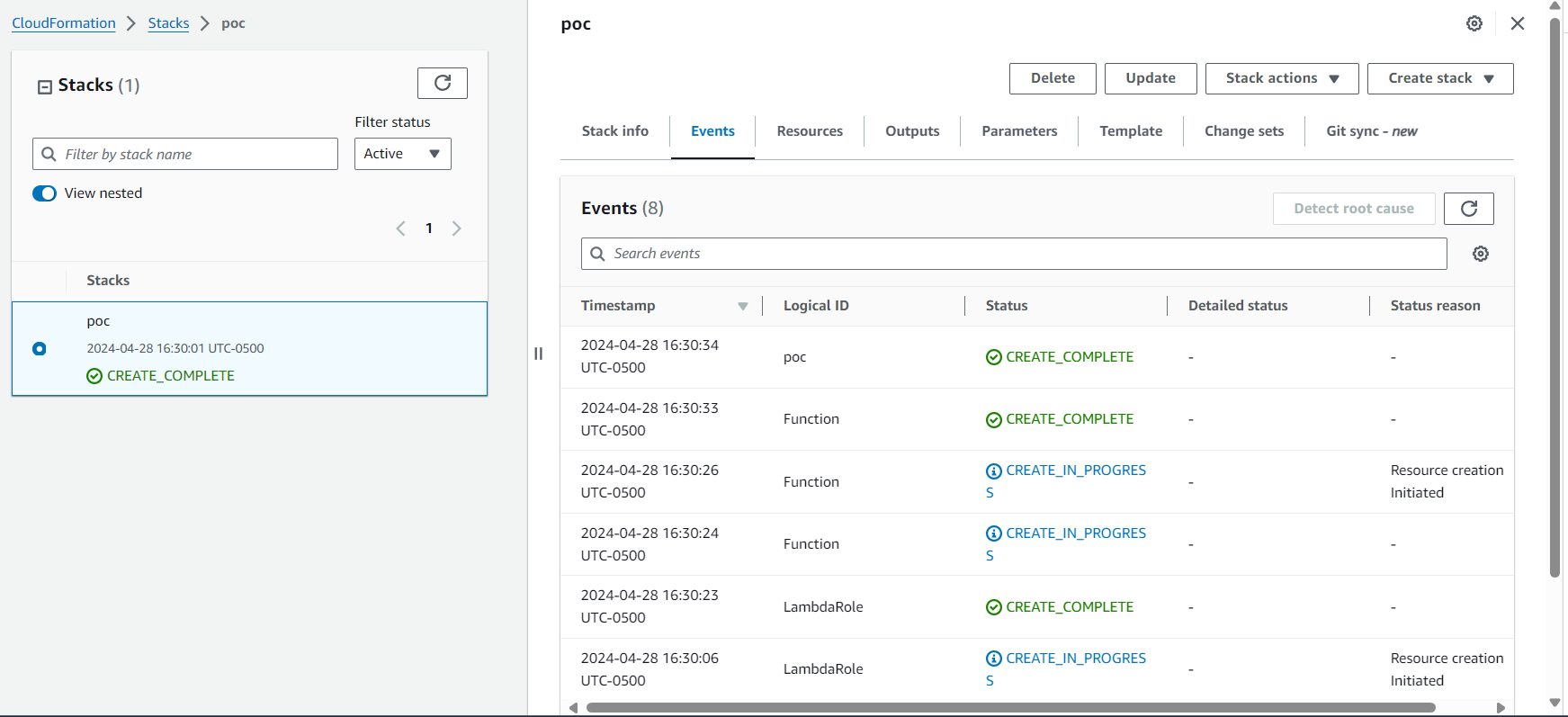Viewport: 1568px width, 717px height.
Task: Click the search icon in stack filter
Action: 49,154
